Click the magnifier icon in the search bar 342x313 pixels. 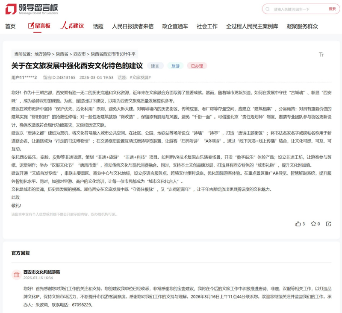click(266, 8)
